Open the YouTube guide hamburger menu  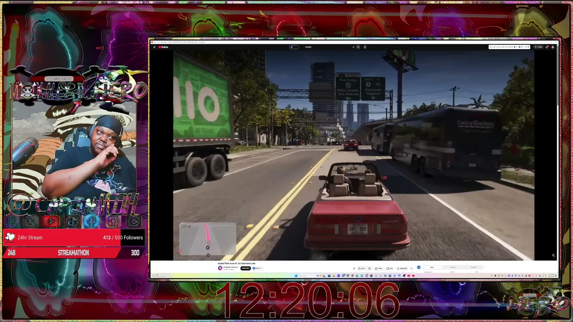click(x=154, y=47)
